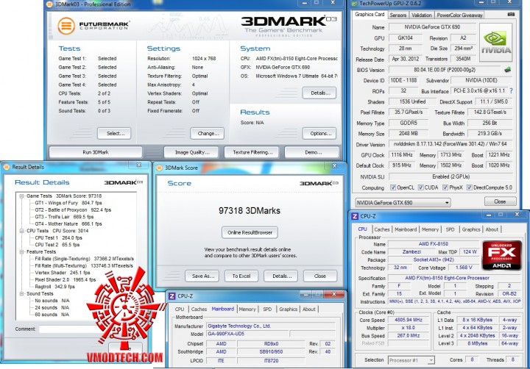Open Caches tab in CPU-Z CPU window

382,229
